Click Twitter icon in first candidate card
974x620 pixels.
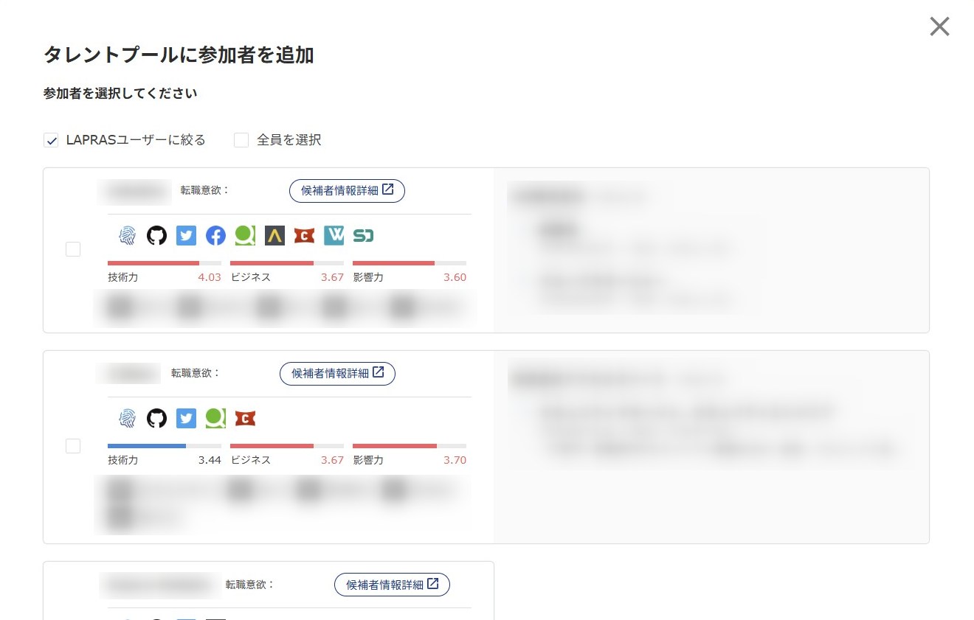(186, 236)
